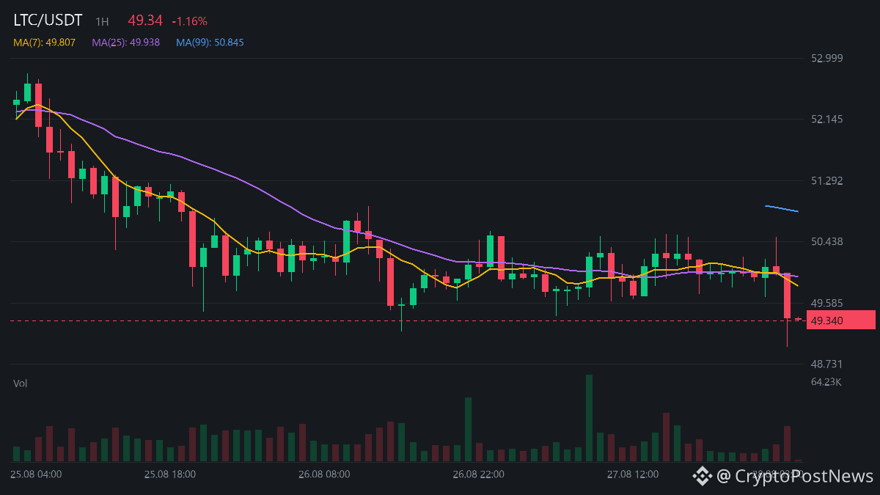This screenshot has height=495, width=880.
Task: Click the 48.731 price axis label
Action: (826, 364)
